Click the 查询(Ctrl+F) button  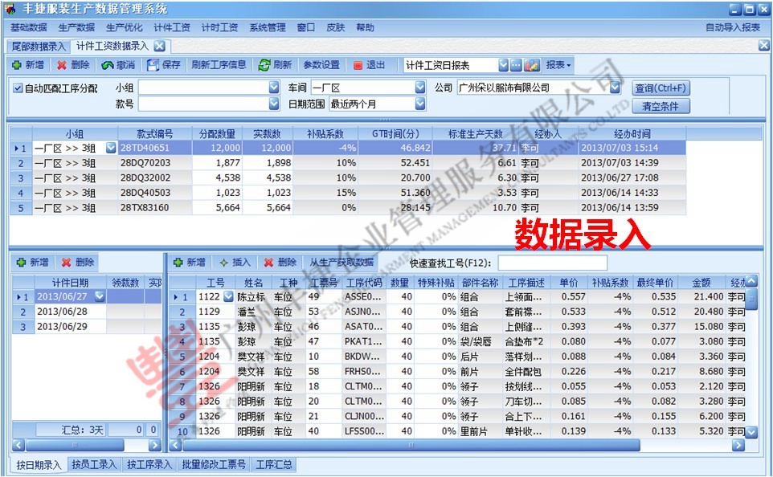click(x=661, y=88)
